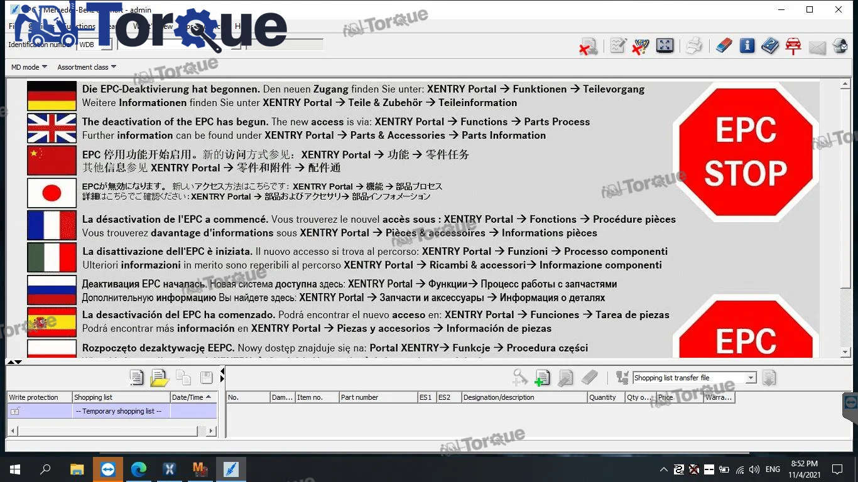Click the Item no. column header
The image size is (858, 482).
[x=317, y=397]
